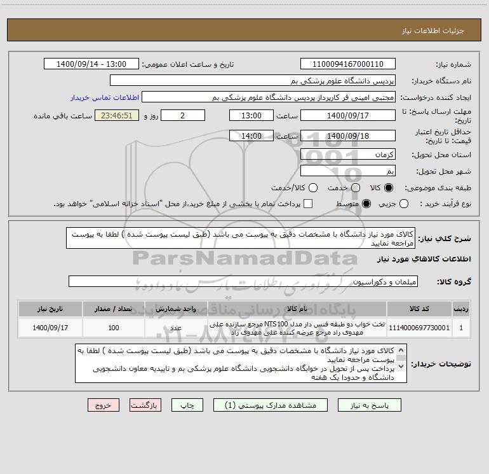The image size is (489, 474).
Task: Click the response deadline date 1400/09/17 field
Action: click(348, 116)
